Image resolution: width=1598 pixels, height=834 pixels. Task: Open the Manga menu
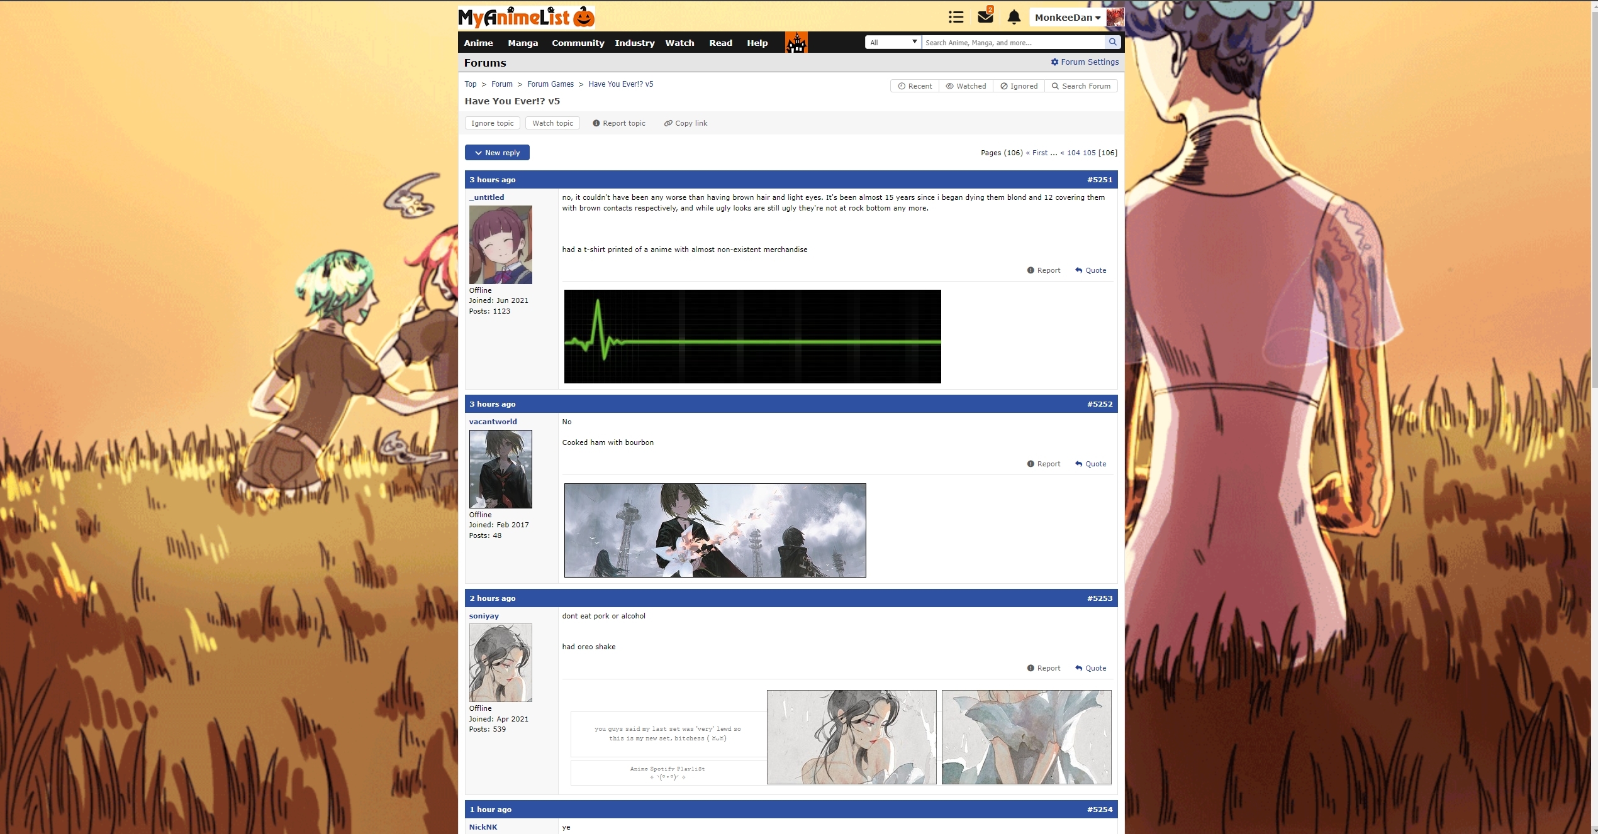point(523,43)
